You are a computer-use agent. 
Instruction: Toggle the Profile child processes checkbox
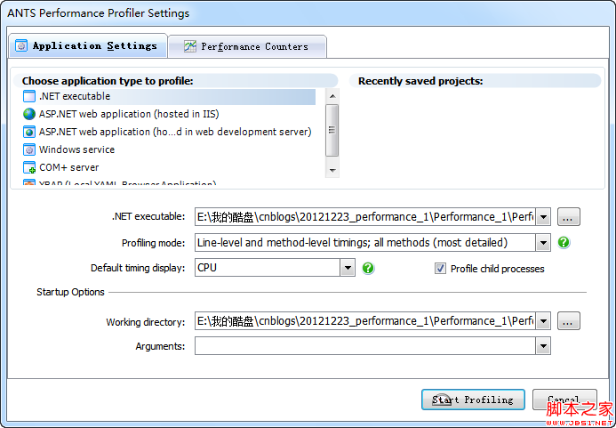[x=440, y=269]
